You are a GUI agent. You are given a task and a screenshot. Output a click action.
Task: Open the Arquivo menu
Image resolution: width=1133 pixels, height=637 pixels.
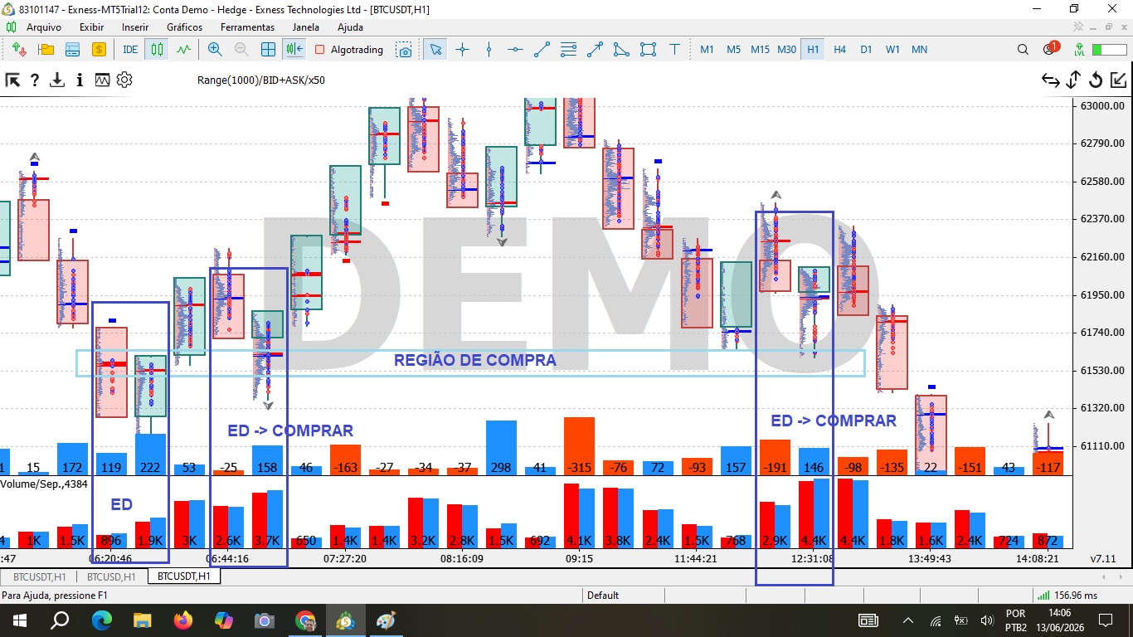click(x=43, y=27)
